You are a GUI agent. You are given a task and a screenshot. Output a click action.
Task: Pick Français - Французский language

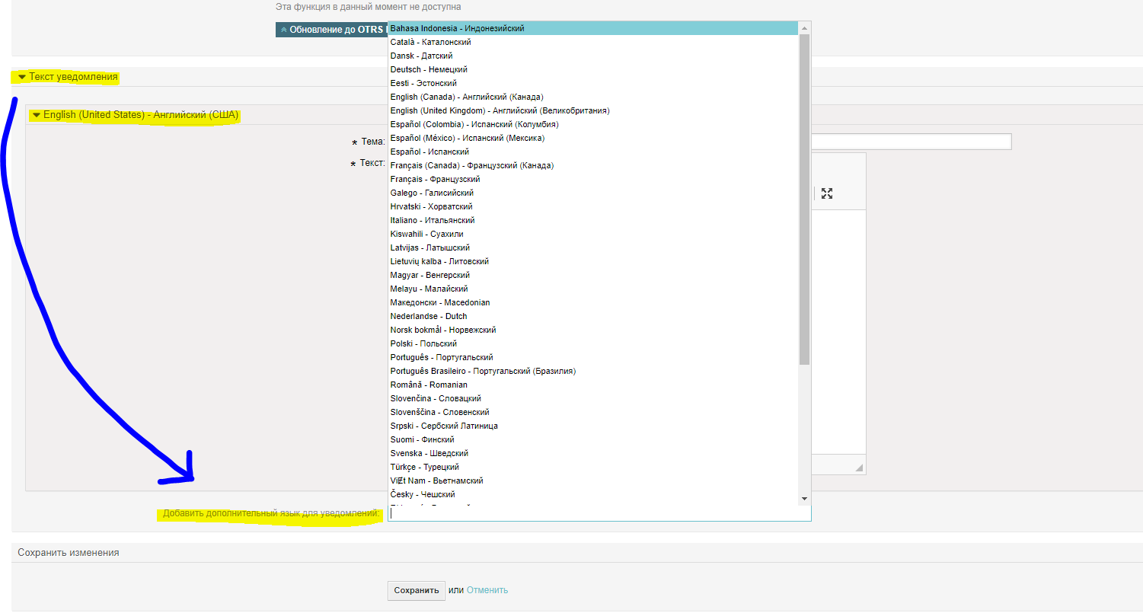(593, 179)
